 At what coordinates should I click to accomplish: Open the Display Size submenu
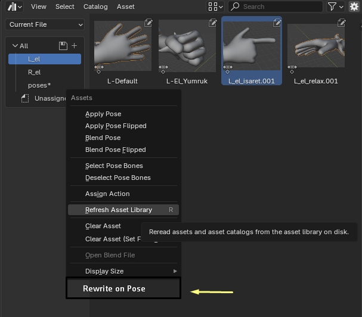[123, 271]
